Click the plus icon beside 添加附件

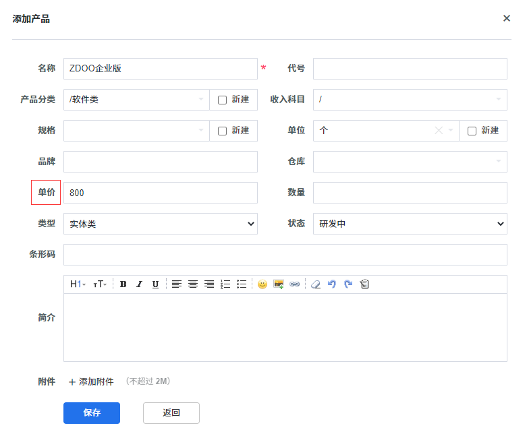coord(72,382)
